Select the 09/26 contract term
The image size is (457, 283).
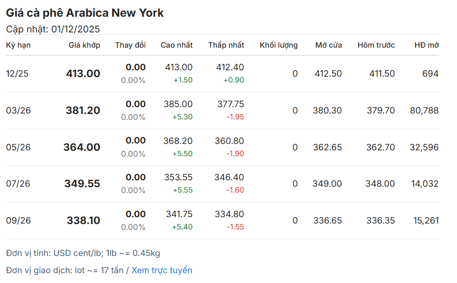[18, 221]
